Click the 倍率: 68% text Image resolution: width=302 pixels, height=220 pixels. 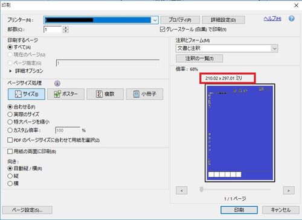[187, 69]
